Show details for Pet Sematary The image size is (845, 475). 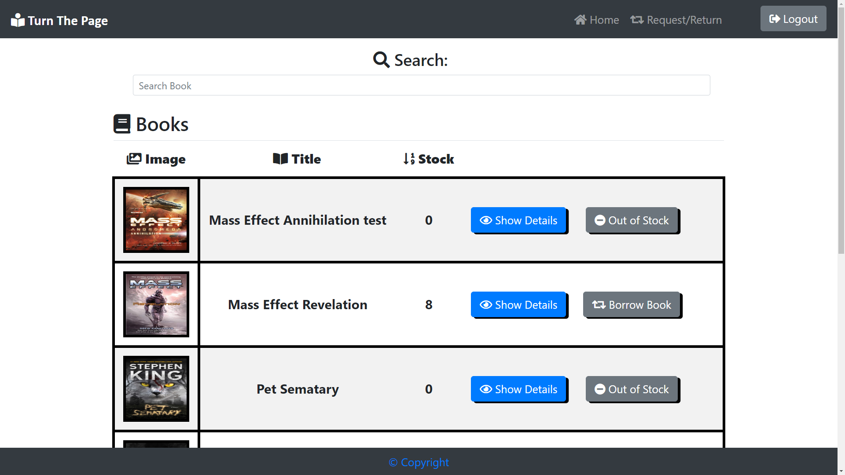tap(518, 389)
